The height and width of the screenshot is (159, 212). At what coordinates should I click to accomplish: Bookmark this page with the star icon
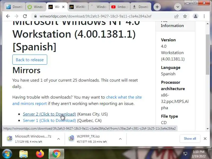click(185, 16)
